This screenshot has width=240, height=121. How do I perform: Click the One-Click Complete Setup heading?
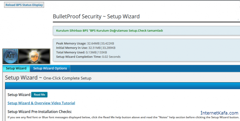click(67, 78)
